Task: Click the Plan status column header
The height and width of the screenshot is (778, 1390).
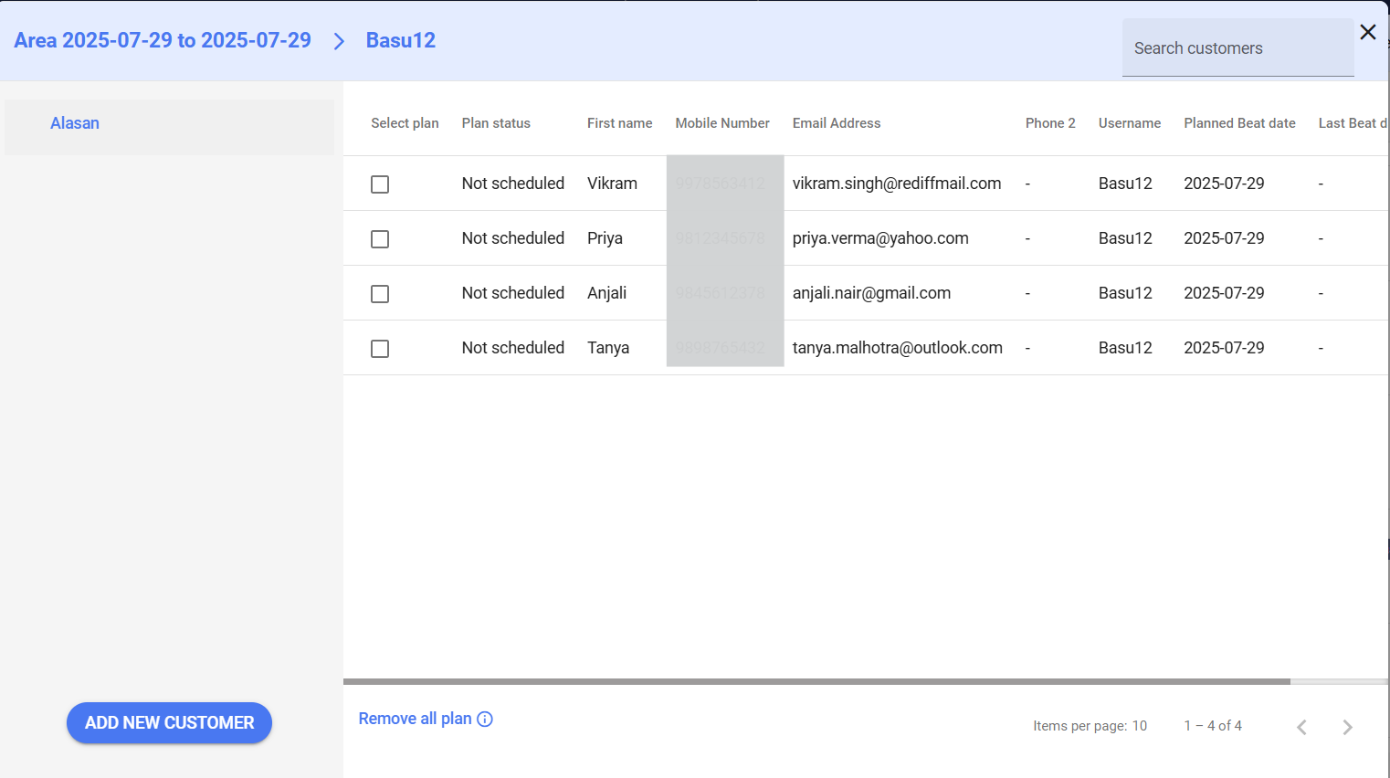Action: (x=496, y=123)
